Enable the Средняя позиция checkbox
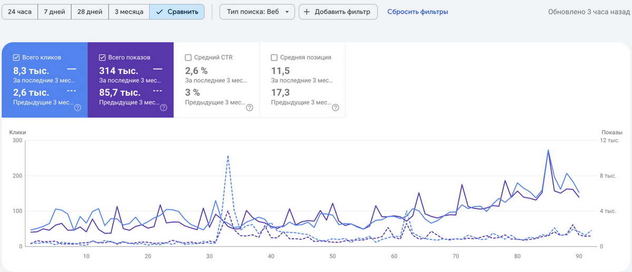Viewport: 632px width, 272px height. (274, 57)
